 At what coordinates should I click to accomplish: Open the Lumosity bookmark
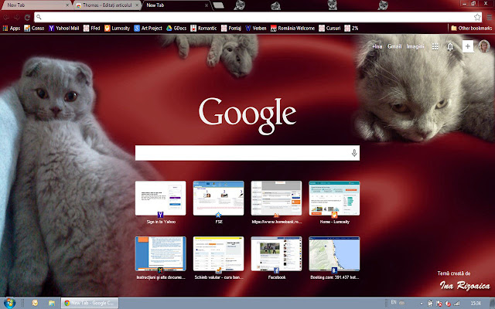(117, 29)
